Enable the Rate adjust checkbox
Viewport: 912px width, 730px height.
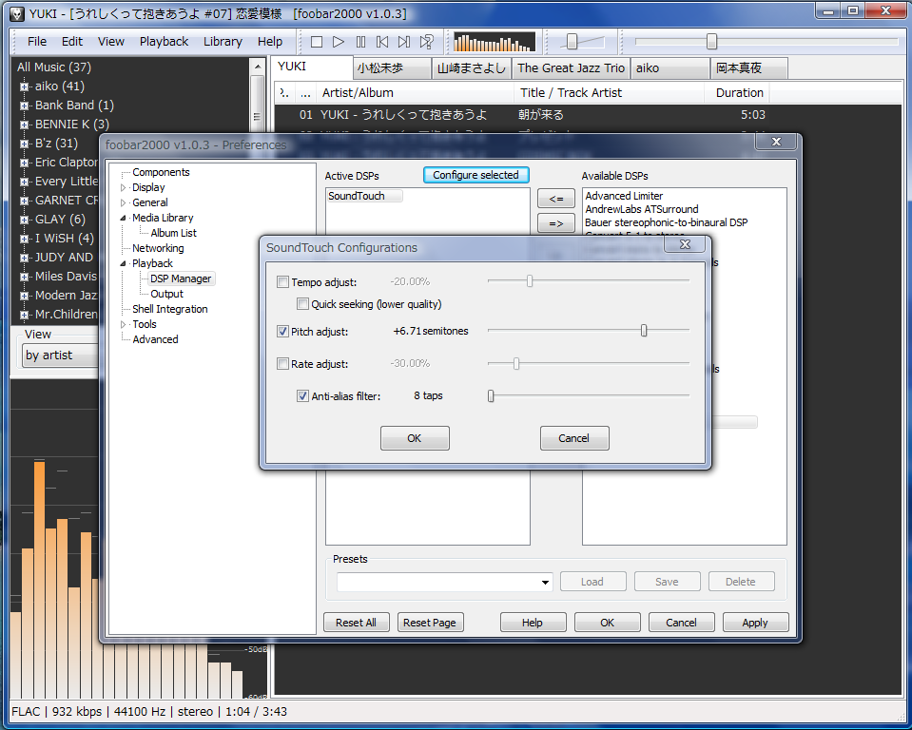point(282,364)
